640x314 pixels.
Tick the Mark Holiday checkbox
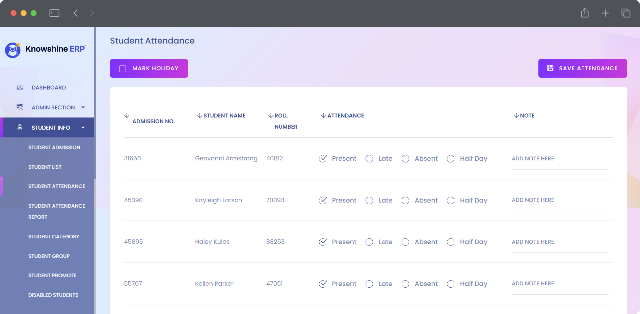123,69
